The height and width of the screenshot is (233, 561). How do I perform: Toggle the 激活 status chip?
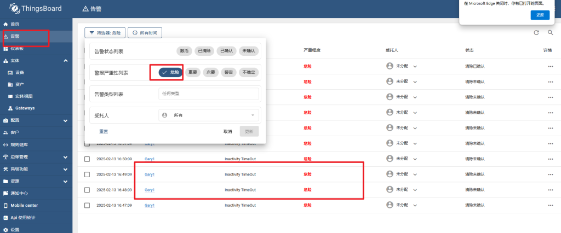[x=184, y=51]
